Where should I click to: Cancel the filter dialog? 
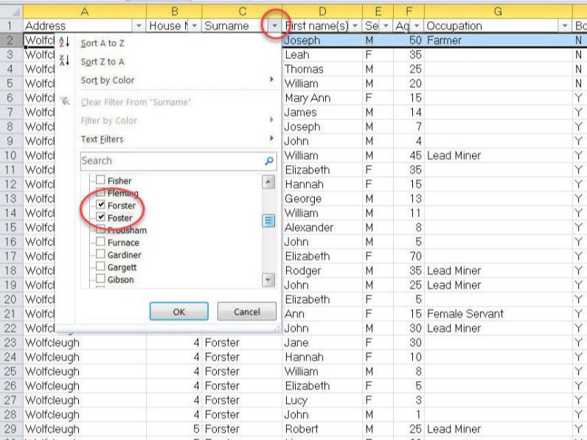coord(247,312)
